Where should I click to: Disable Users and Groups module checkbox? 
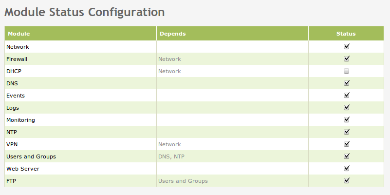[x=347, y=156]
